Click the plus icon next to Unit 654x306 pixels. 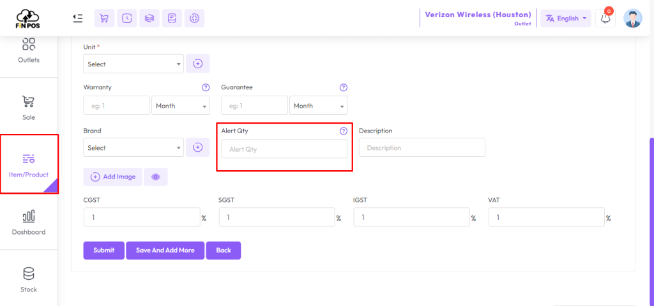pyautogui.click(x=197, y=64)
